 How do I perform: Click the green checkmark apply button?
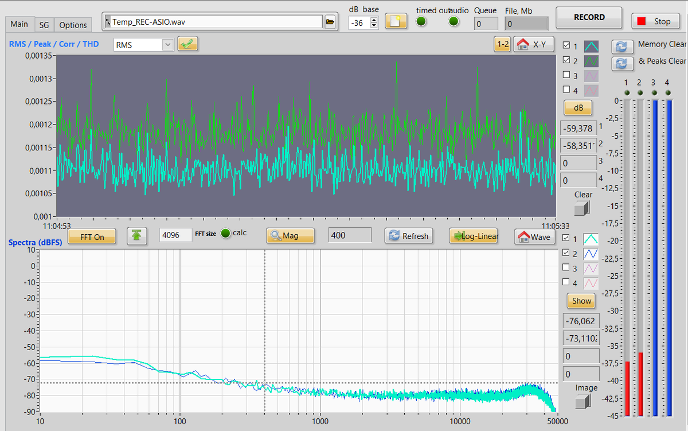click(x=187, y=44)
